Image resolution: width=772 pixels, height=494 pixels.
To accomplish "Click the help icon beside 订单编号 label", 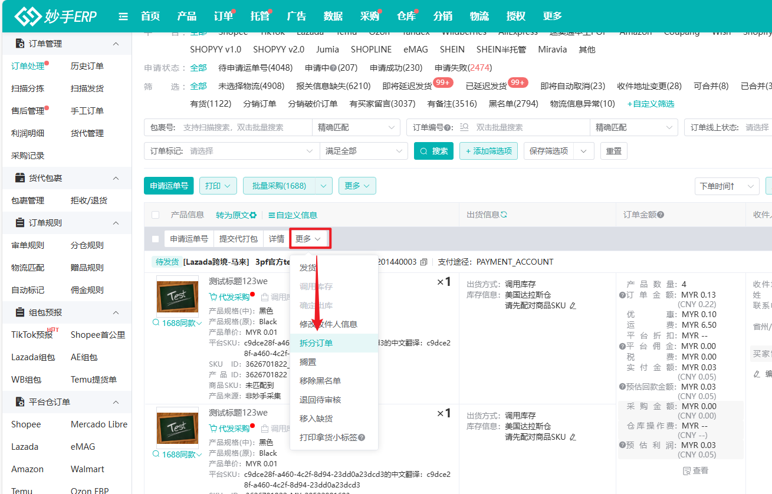I will [448, 127].
